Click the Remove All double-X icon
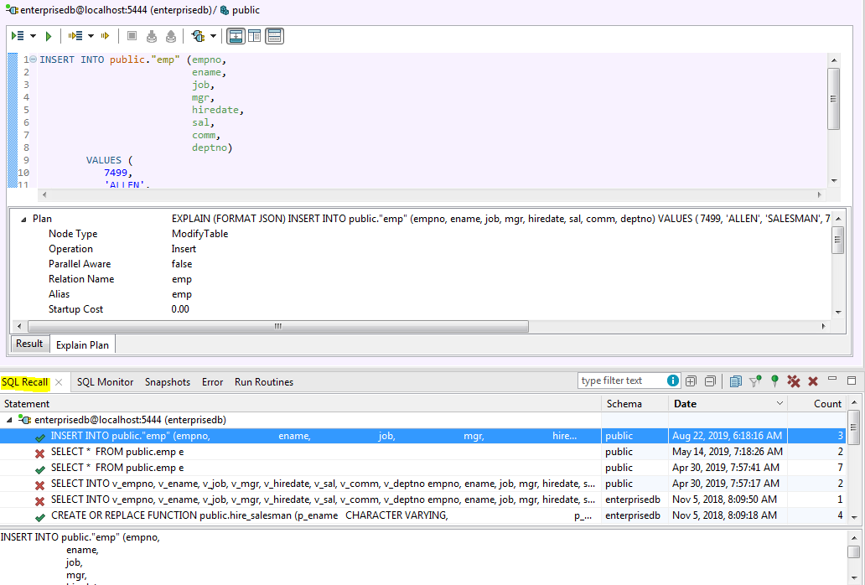The width and height of the screenshot is (865, 585). pos(793,381)
